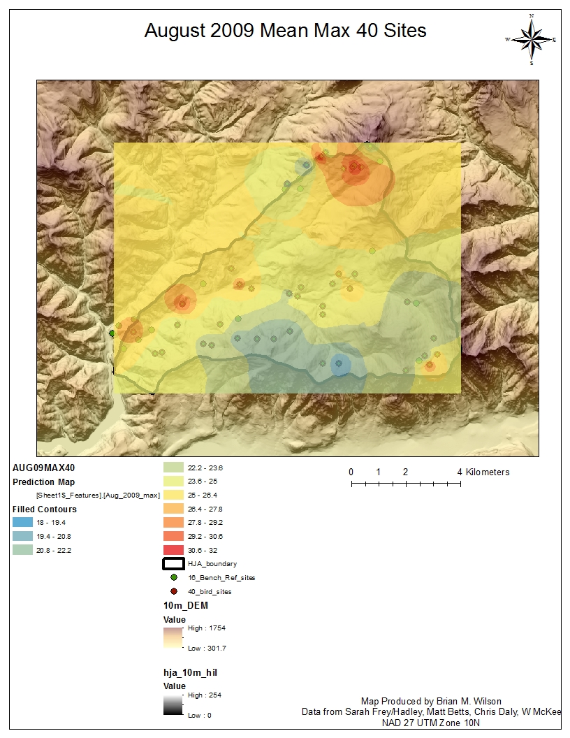Click the High : 1754 elevation label
This screenshot has width=570, height=738.
coord(207,628)
